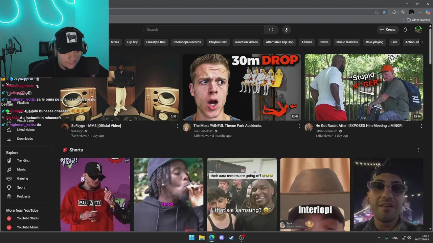Screen dimensions: 433x243
Task: Open Edge Settings and more menu
Action: pyautogui.click(x=419, y=12)
